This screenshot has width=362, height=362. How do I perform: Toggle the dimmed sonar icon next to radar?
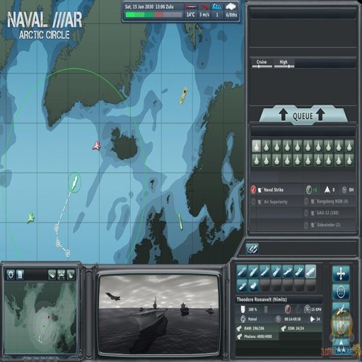[298, 309]
